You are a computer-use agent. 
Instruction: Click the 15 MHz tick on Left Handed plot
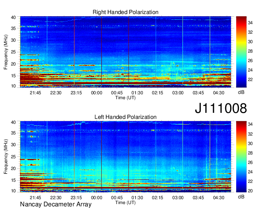(13, 181)
